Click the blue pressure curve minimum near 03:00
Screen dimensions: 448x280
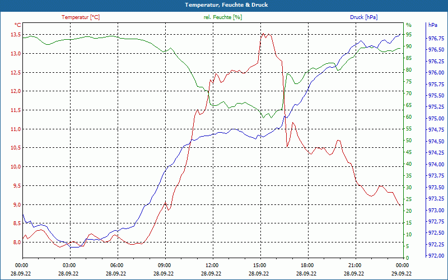(x=74, y=247)
